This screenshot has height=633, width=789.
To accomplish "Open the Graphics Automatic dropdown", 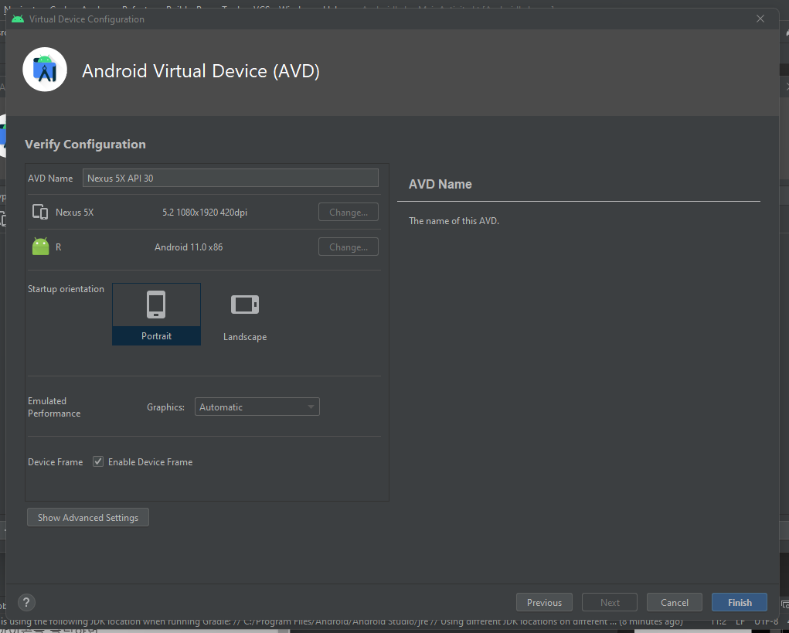I will click(257, 407).
